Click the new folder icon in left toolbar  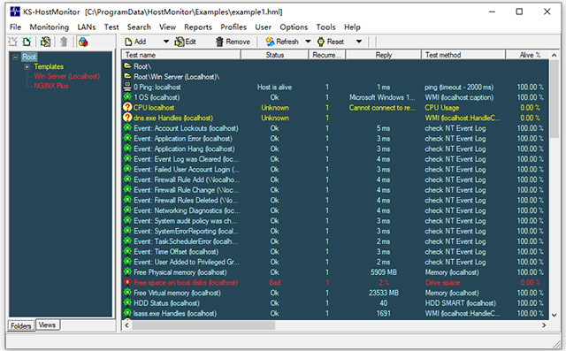coord(13,42)
